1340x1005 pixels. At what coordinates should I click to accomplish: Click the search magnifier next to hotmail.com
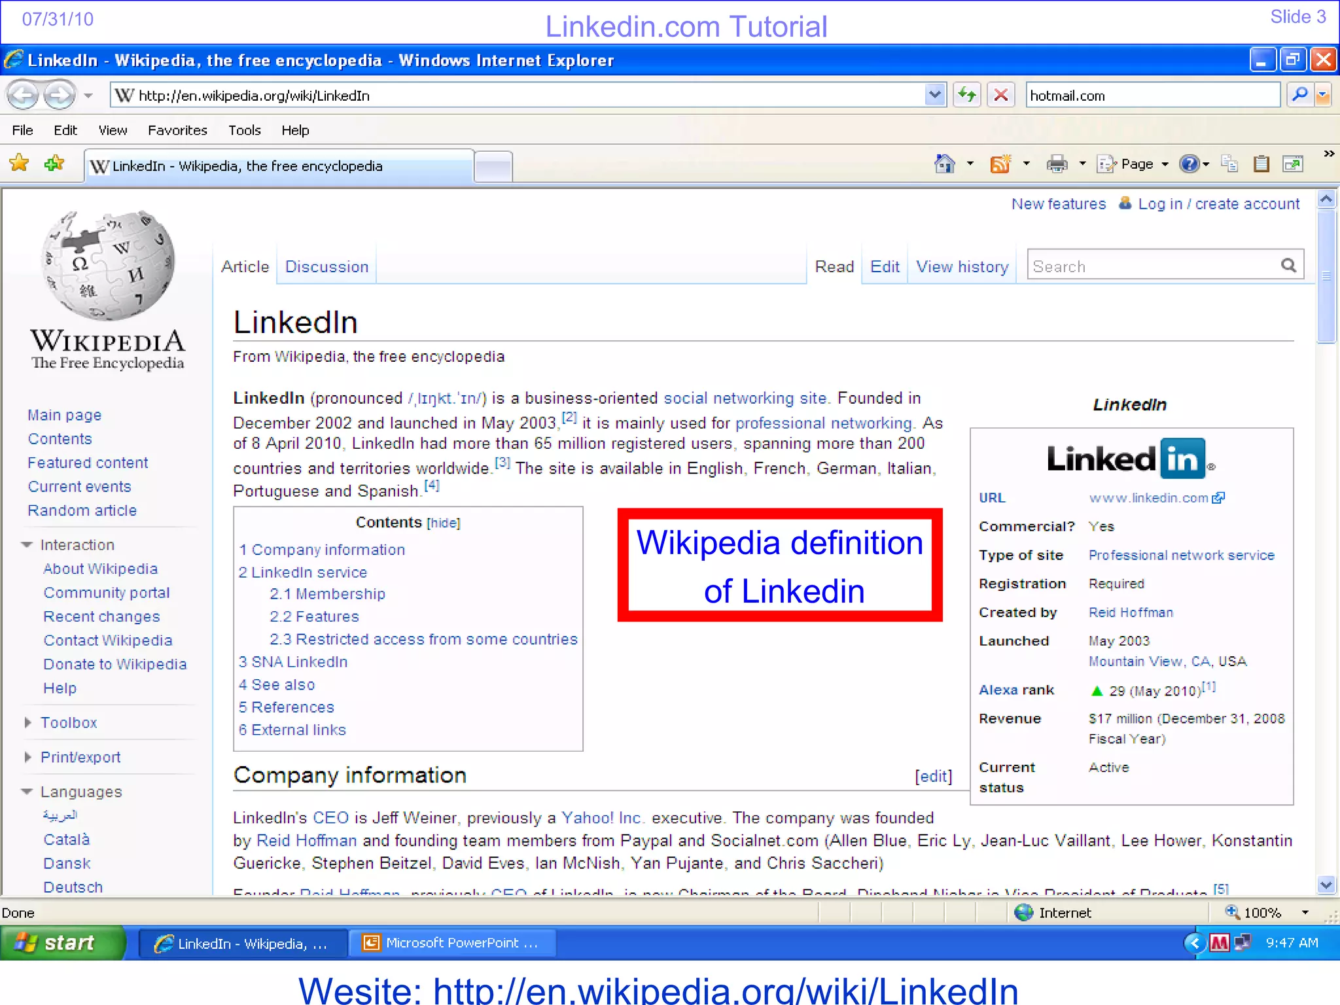[1299, 96]
